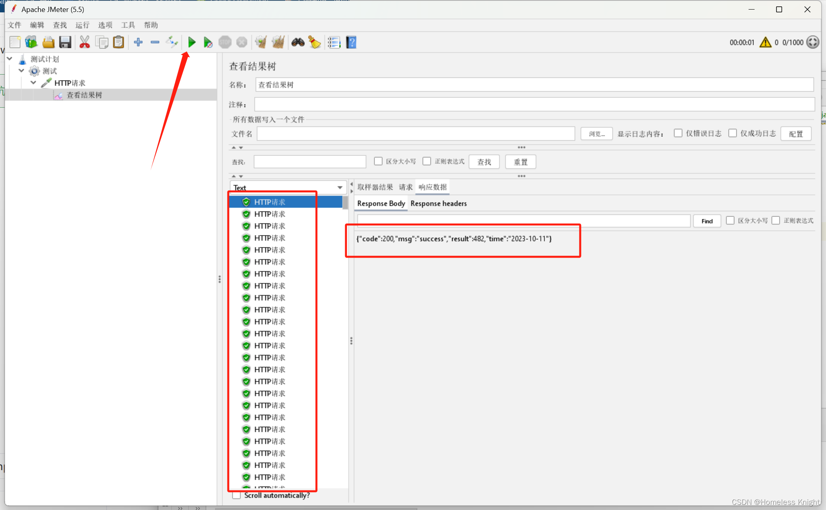Collapse the 测试计划 tree node
This screenshot has height=510, width=826.
[x=10, y=59]
